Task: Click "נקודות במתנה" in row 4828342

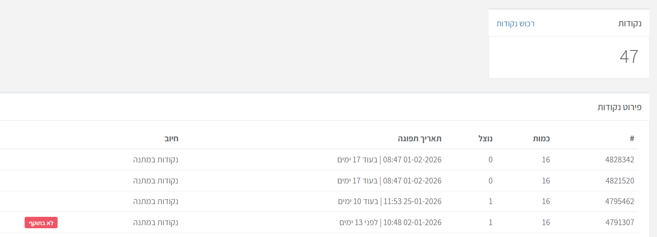Action: pos(156,160)
